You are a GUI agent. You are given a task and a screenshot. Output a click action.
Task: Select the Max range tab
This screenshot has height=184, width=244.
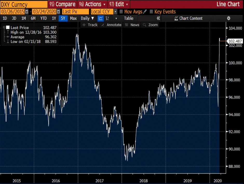[73, 18]
